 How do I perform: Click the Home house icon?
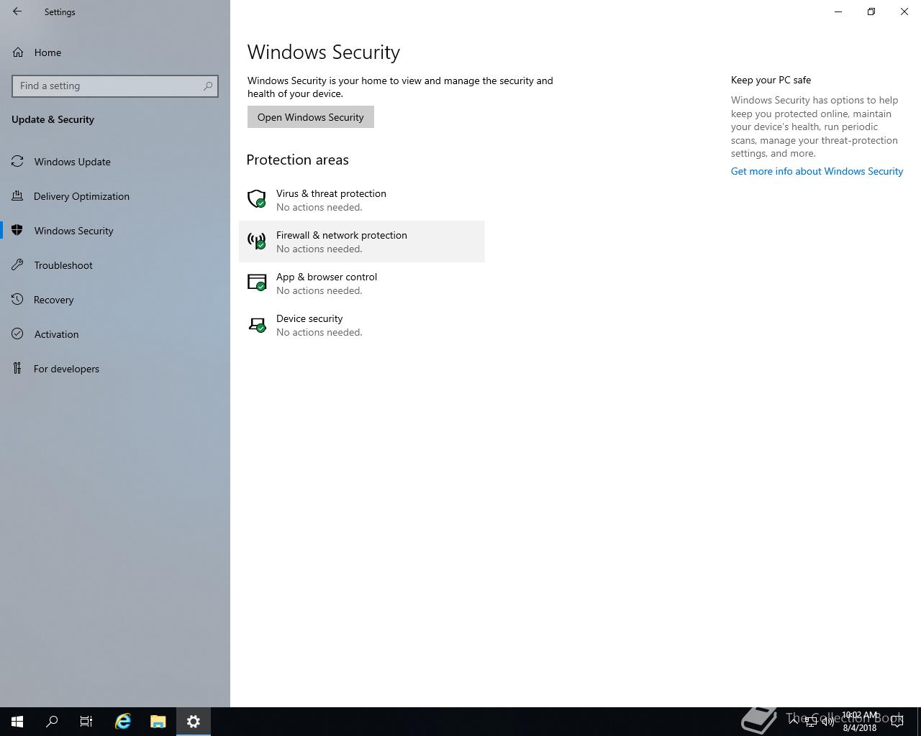point(19,52)
